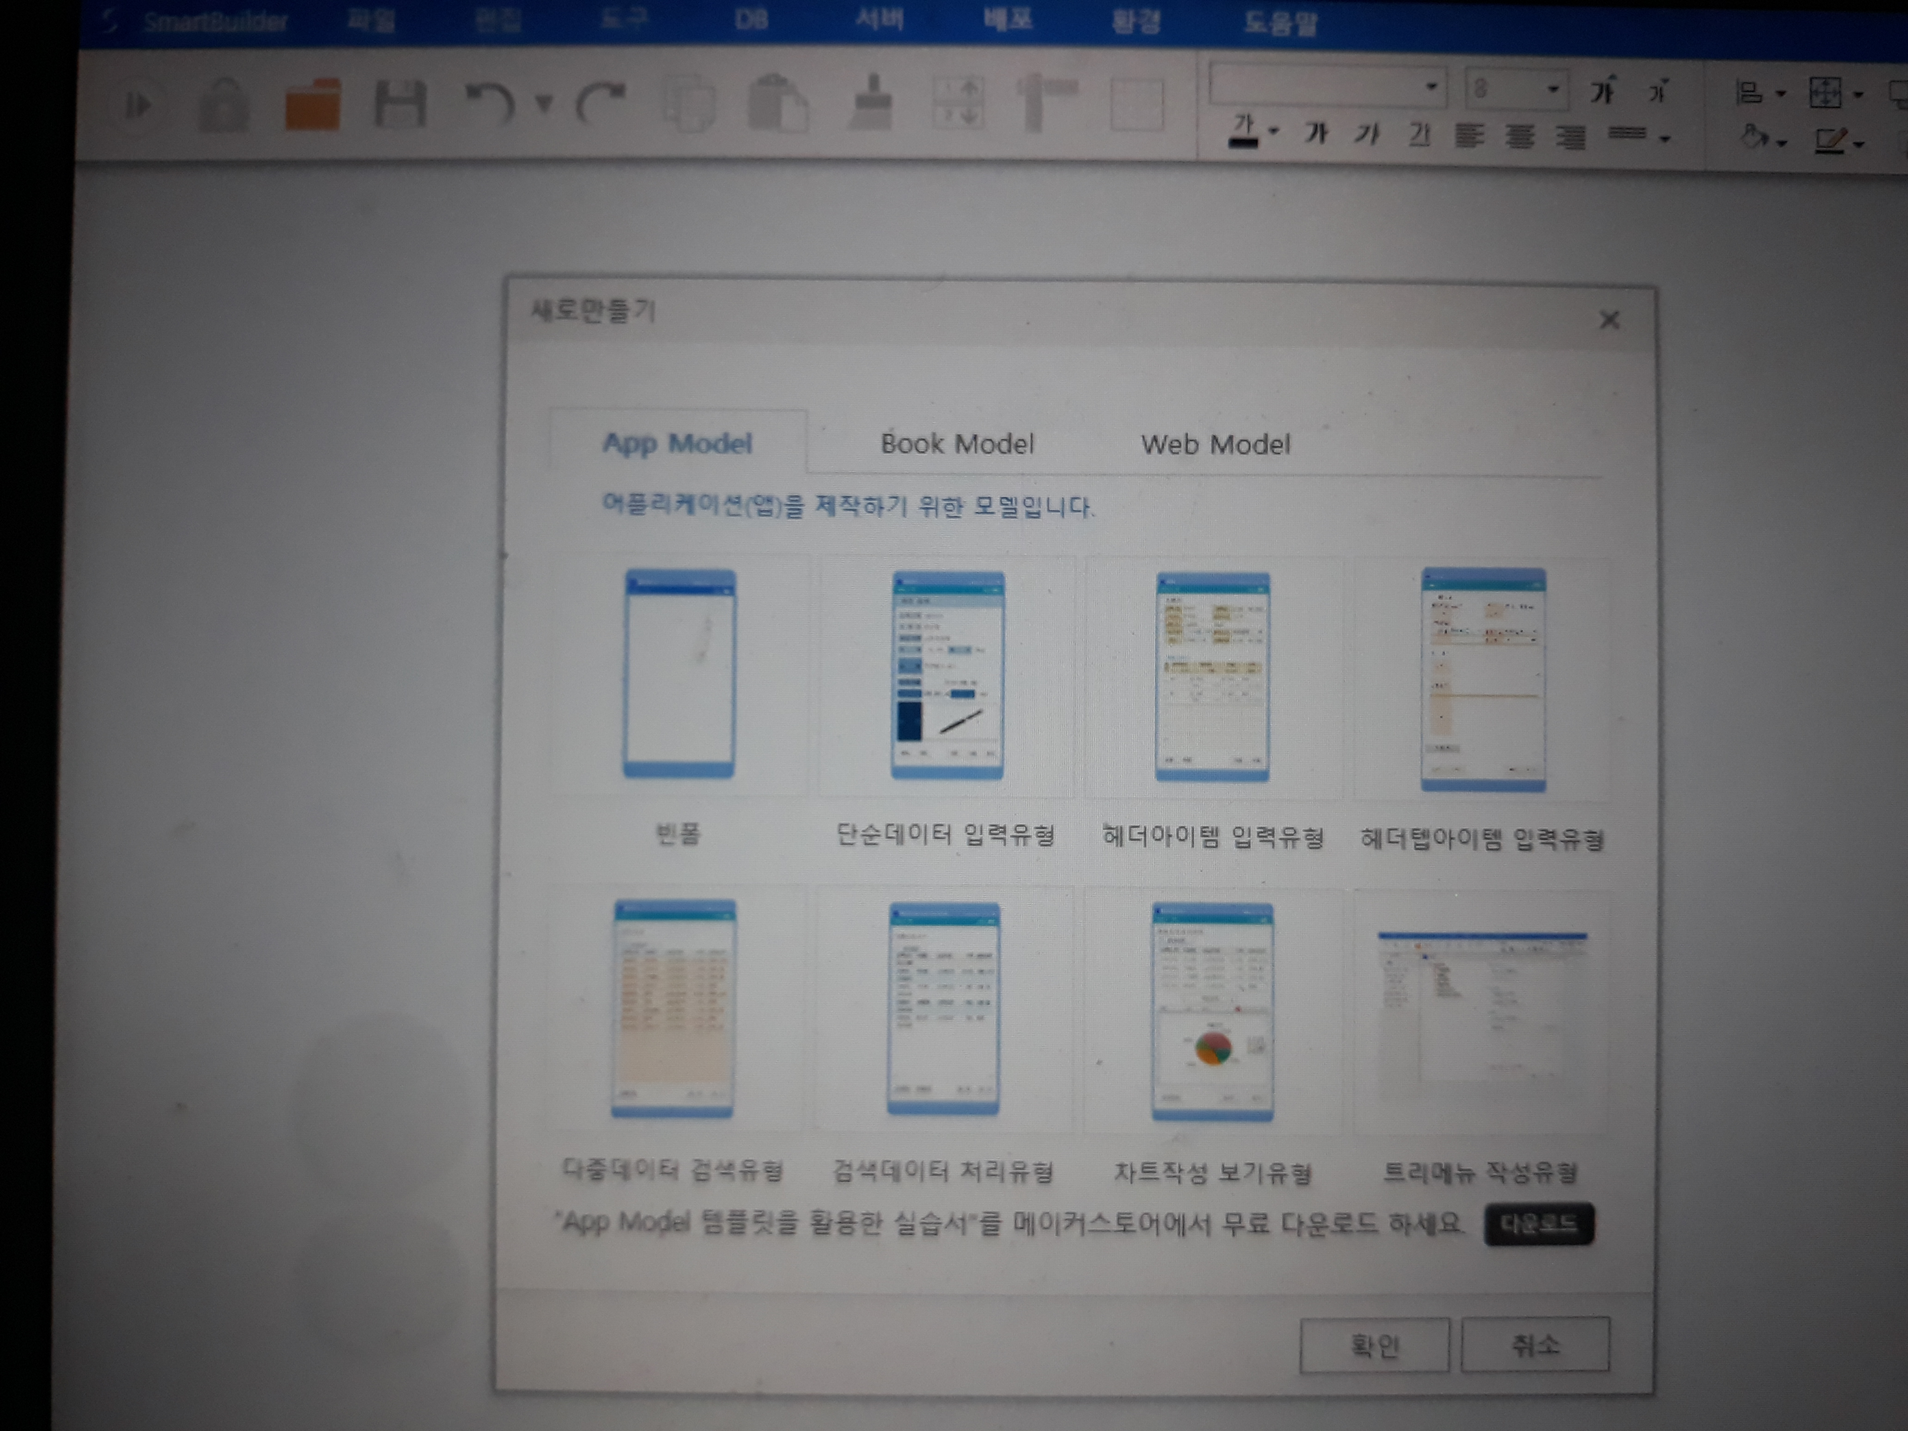Redo the last undone action
This screenshot has width=1908, height=1431.
tap(601, 104)
